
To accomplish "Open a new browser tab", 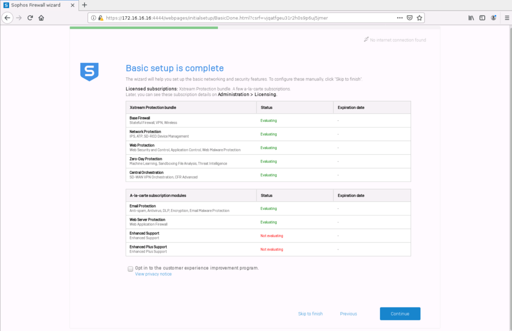I will point(84,5).
